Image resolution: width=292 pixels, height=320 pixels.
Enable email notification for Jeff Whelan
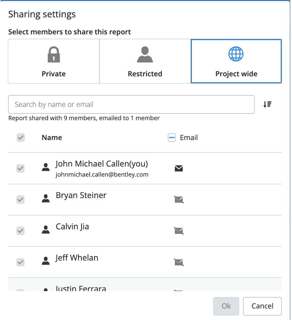click(179, 262)
